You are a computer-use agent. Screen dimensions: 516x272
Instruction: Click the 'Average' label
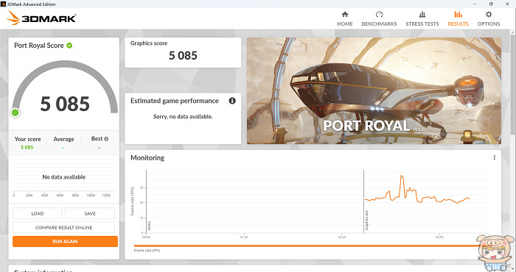pos(64,139)
